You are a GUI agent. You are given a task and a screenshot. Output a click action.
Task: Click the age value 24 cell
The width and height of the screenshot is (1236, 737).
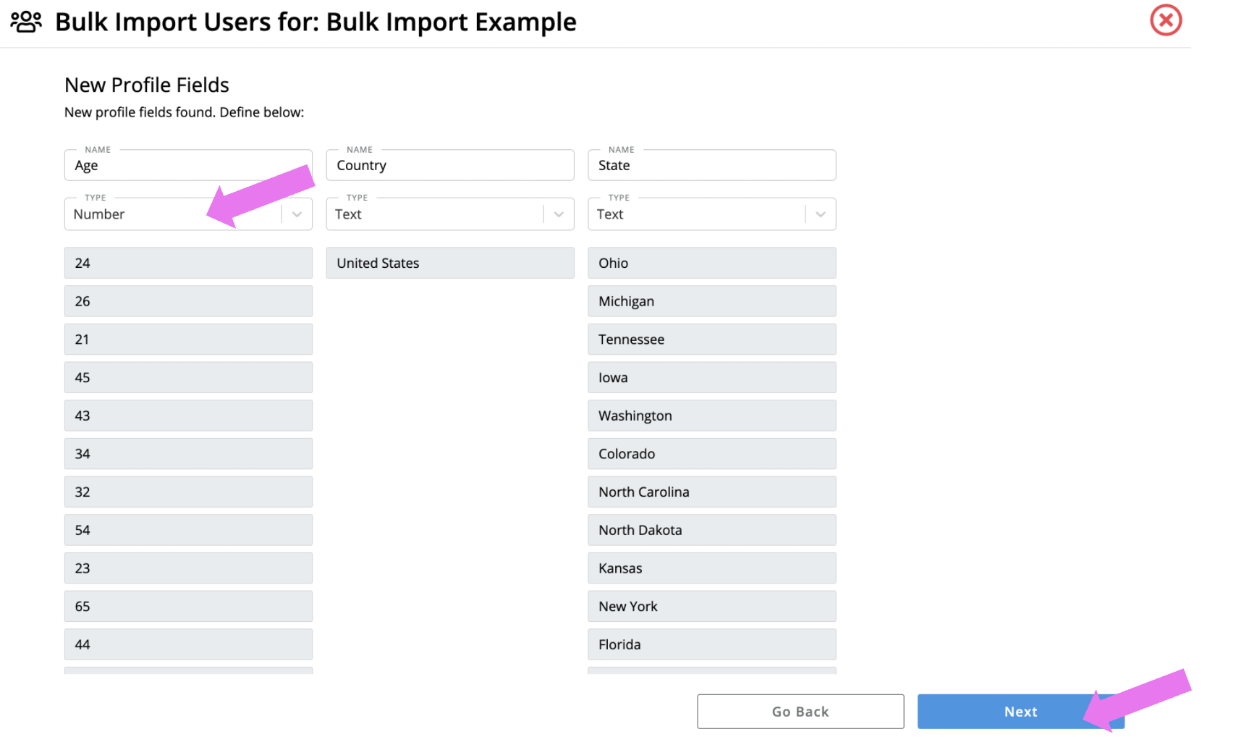tap(188, 264)
